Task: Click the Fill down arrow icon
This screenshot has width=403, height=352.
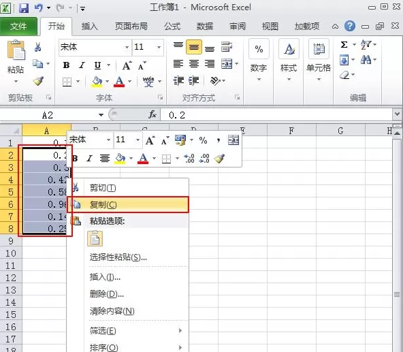Action: click(x=344, y=60)
